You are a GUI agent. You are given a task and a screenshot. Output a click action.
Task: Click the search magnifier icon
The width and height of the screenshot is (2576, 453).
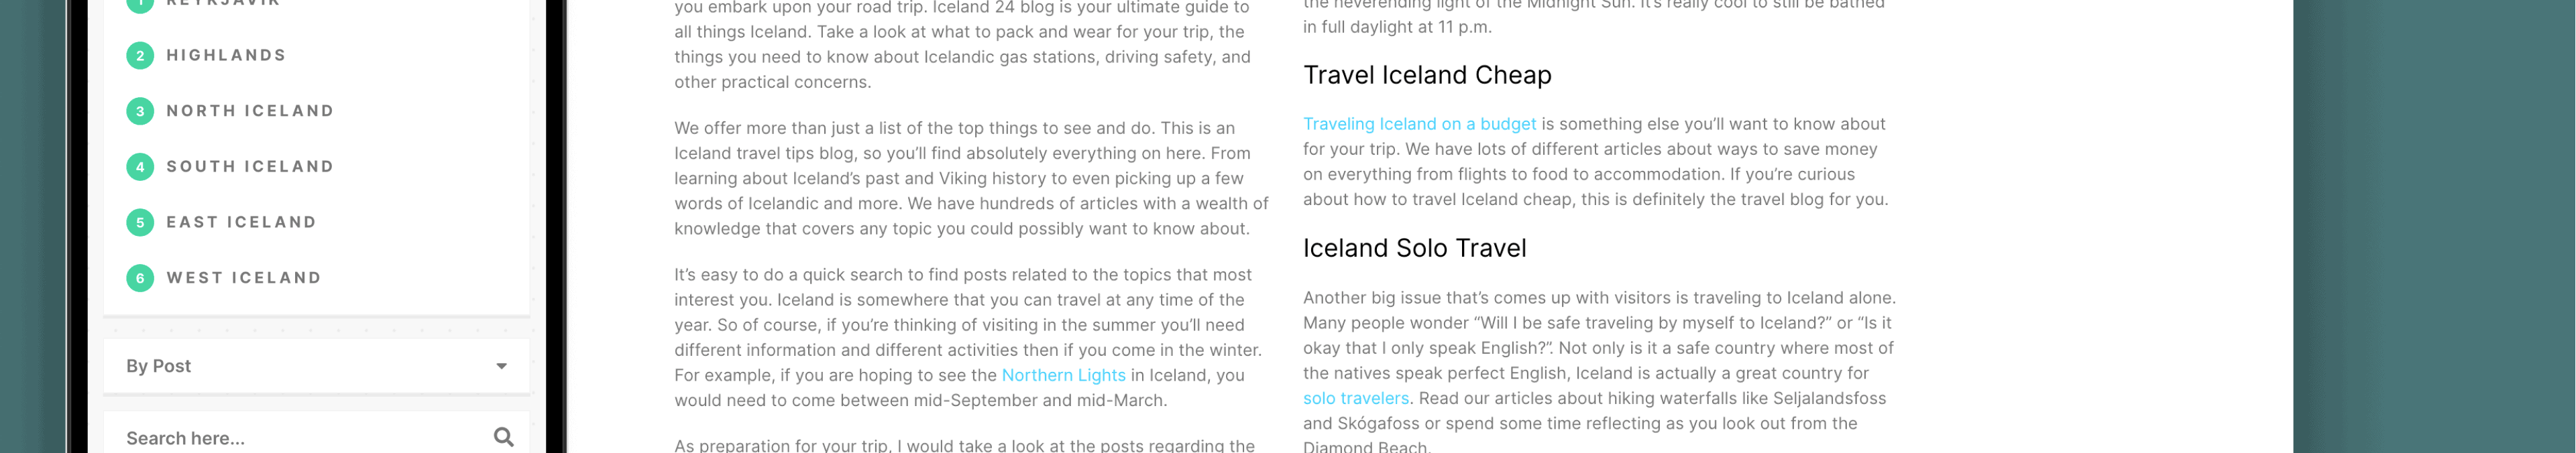pos(503,437)
